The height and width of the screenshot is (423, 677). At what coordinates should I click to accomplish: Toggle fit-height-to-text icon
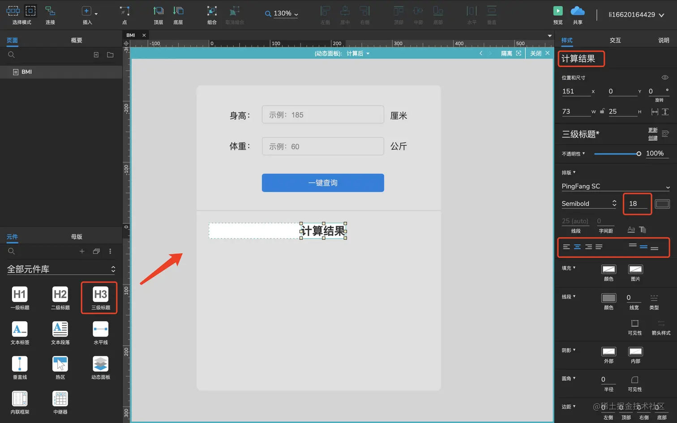click(665, 111)
